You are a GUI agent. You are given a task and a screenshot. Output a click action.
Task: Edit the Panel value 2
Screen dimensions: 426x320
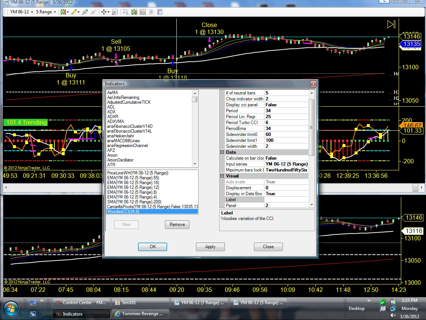tap(286, 206)
